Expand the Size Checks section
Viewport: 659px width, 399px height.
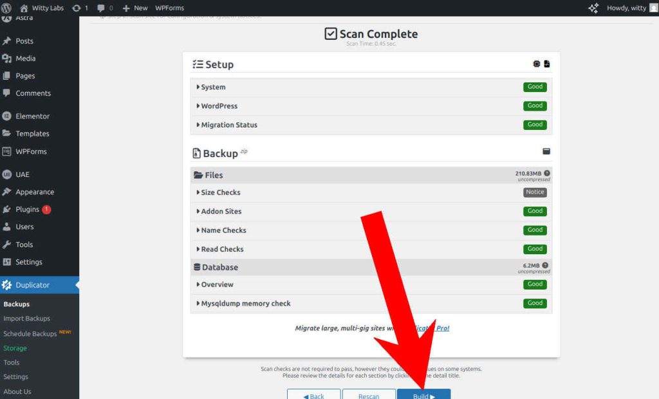(x=371, y=192)
